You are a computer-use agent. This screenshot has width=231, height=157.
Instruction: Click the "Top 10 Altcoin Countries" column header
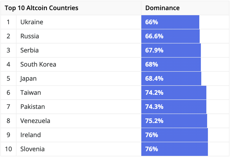coord(42,8)
